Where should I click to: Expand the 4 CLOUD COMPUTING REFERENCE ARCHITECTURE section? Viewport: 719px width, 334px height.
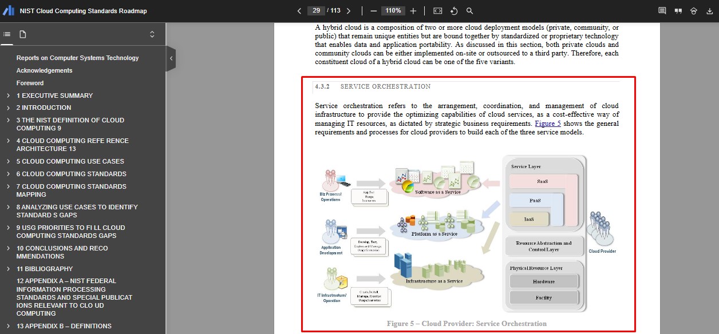(8, 141)
